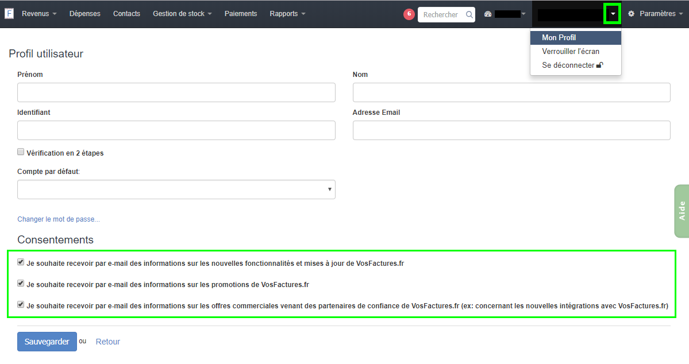Click the Changer le mot de passe link
Screen dimensions: 689x364
point(59,219)
